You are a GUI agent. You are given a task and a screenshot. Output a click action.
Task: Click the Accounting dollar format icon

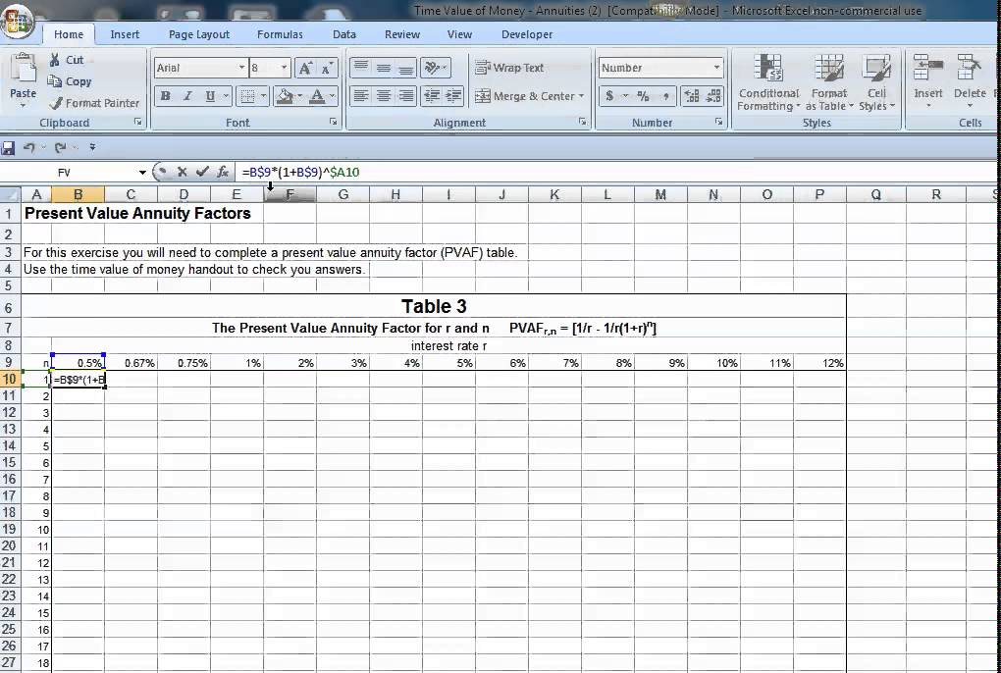[609, 96]
